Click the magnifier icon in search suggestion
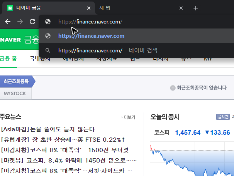Image resolution: width=234 pixels, height=176 pixels. click(x=48, y=50)
